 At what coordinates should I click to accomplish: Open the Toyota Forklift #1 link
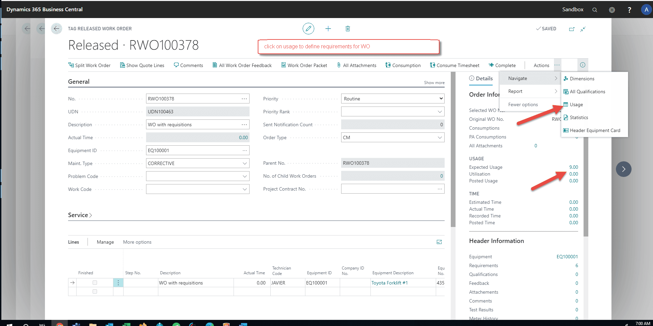(x=389, y=283)
